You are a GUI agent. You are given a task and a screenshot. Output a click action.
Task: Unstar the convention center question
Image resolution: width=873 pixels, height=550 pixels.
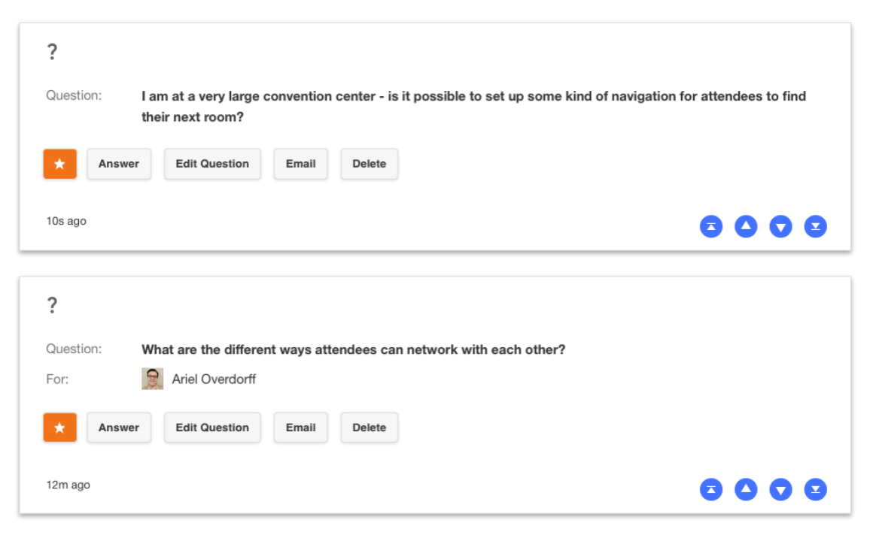(x=59, y=164)
